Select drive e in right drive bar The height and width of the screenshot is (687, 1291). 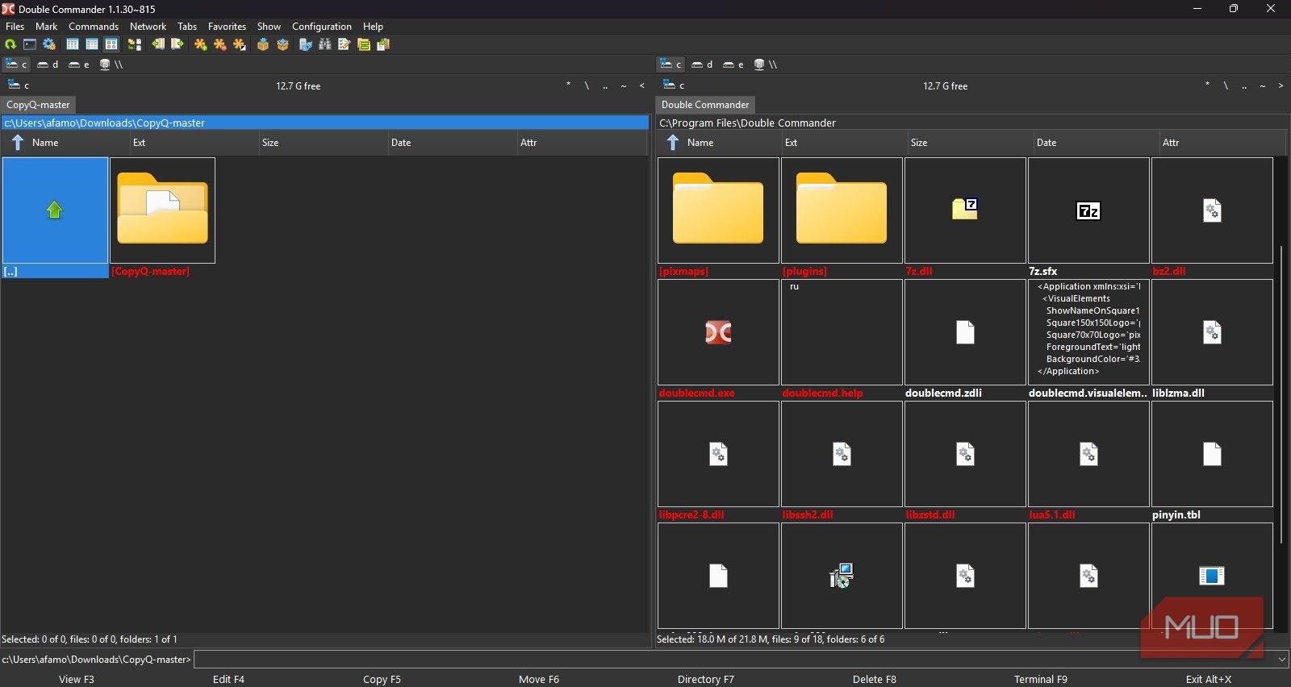[733, 65]
